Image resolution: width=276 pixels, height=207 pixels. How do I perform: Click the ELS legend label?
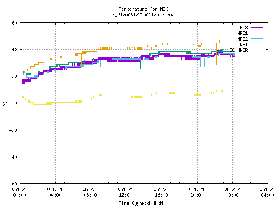(x=244, y=28)
